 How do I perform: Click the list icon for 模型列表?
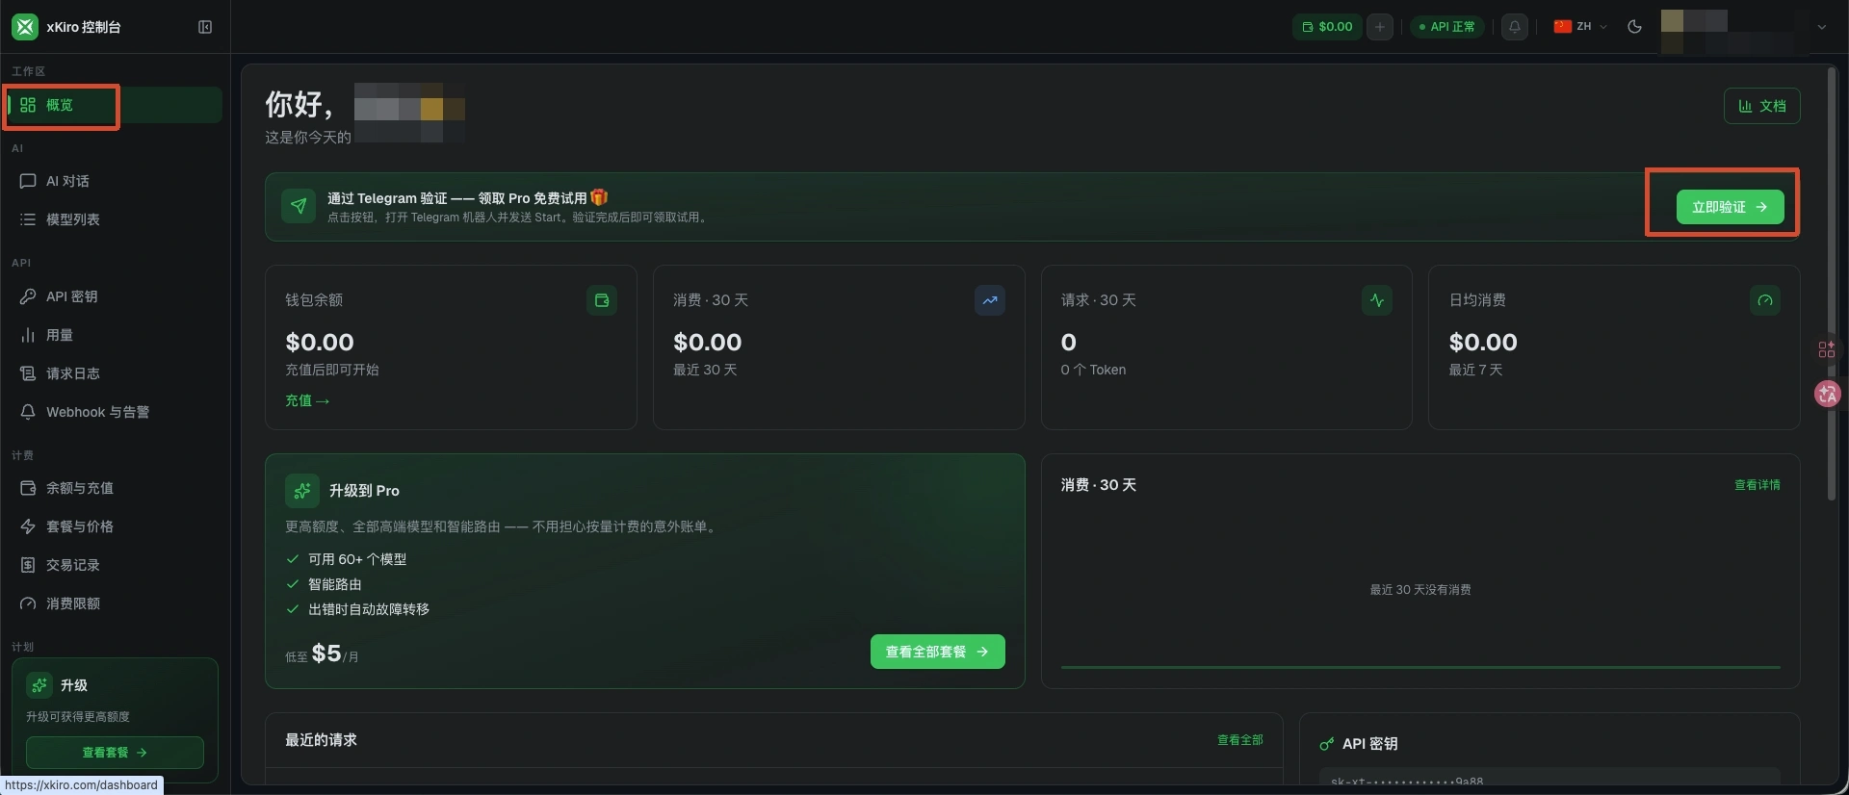(28, 219)
